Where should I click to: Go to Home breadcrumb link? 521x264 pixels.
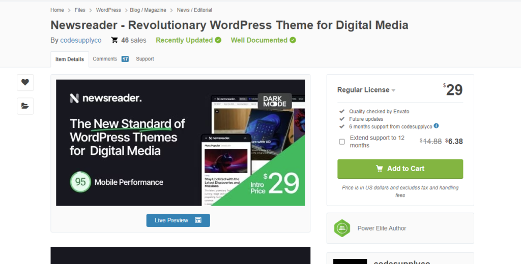click(x=57, y=10)
